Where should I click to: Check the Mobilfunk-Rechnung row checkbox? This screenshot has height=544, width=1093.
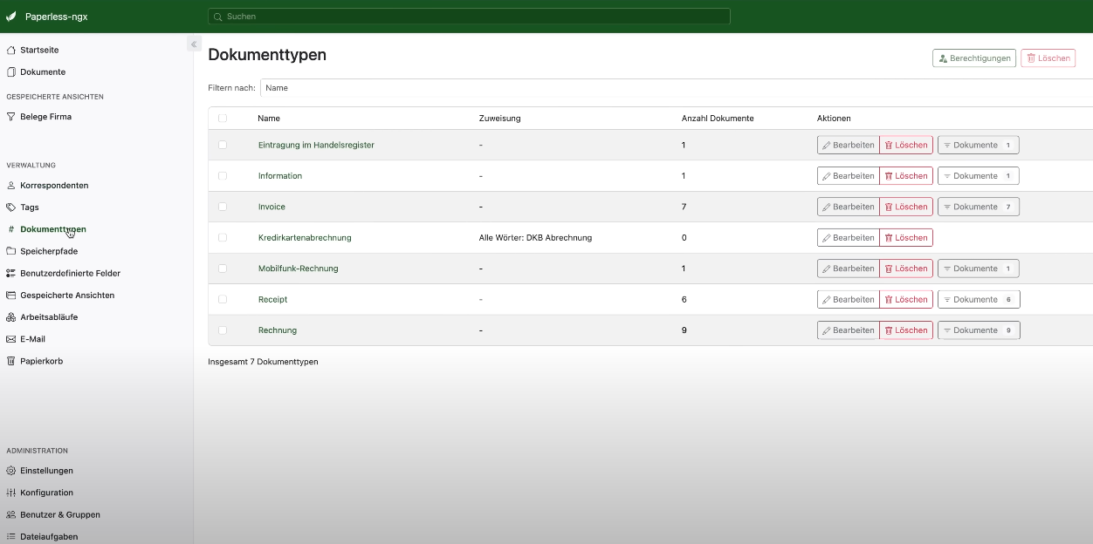tap(223, 269)
